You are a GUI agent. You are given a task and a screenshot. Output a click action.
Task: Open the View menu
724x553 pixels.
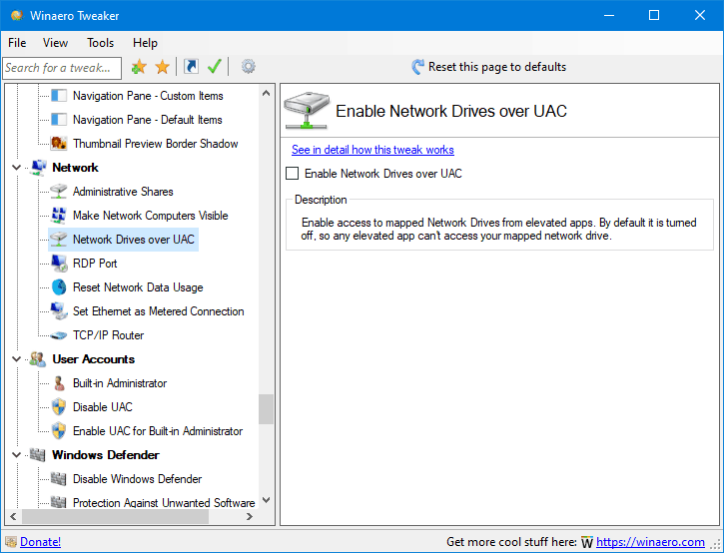(55, 43)
